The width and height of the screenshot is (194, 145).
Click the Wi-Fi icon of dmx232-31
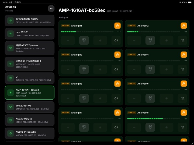click(x=11, y=34)
